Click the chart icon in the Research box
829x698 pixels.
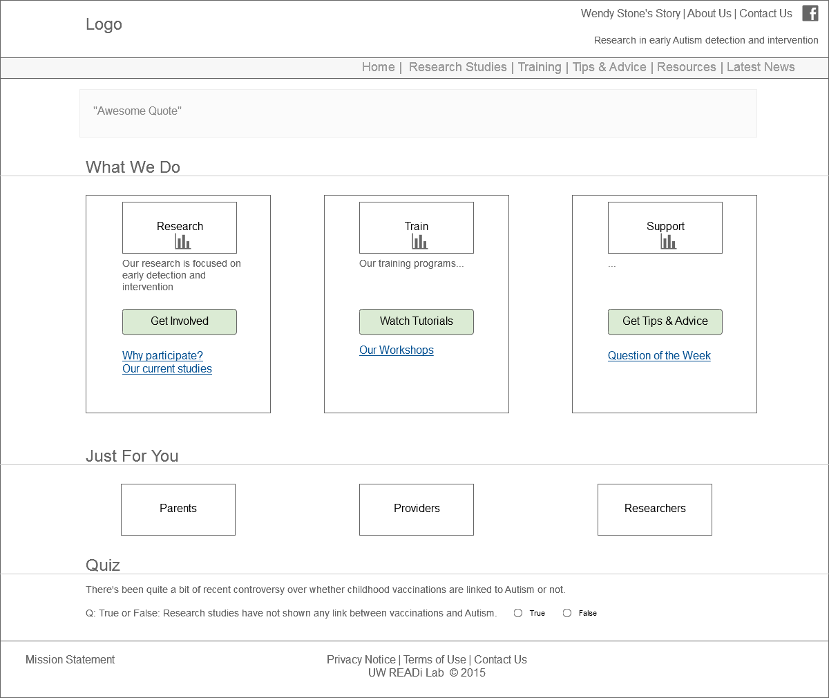pyautogui.click(x=183, y=241)
